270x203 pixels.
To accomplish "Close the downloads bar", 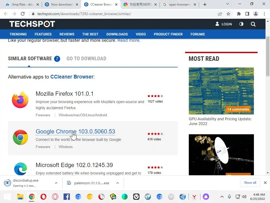I will point(265,183).
